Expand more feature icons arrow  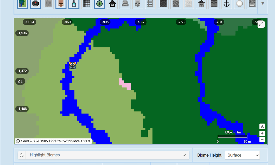263,4
